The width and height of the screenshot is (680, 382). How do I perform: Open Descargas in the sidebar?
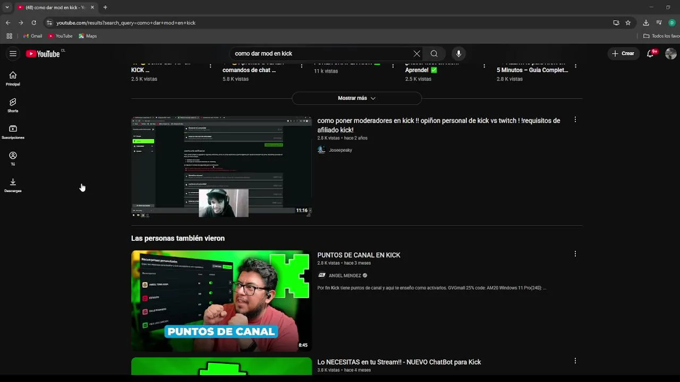pyautogui.click(x=13, y=185)
